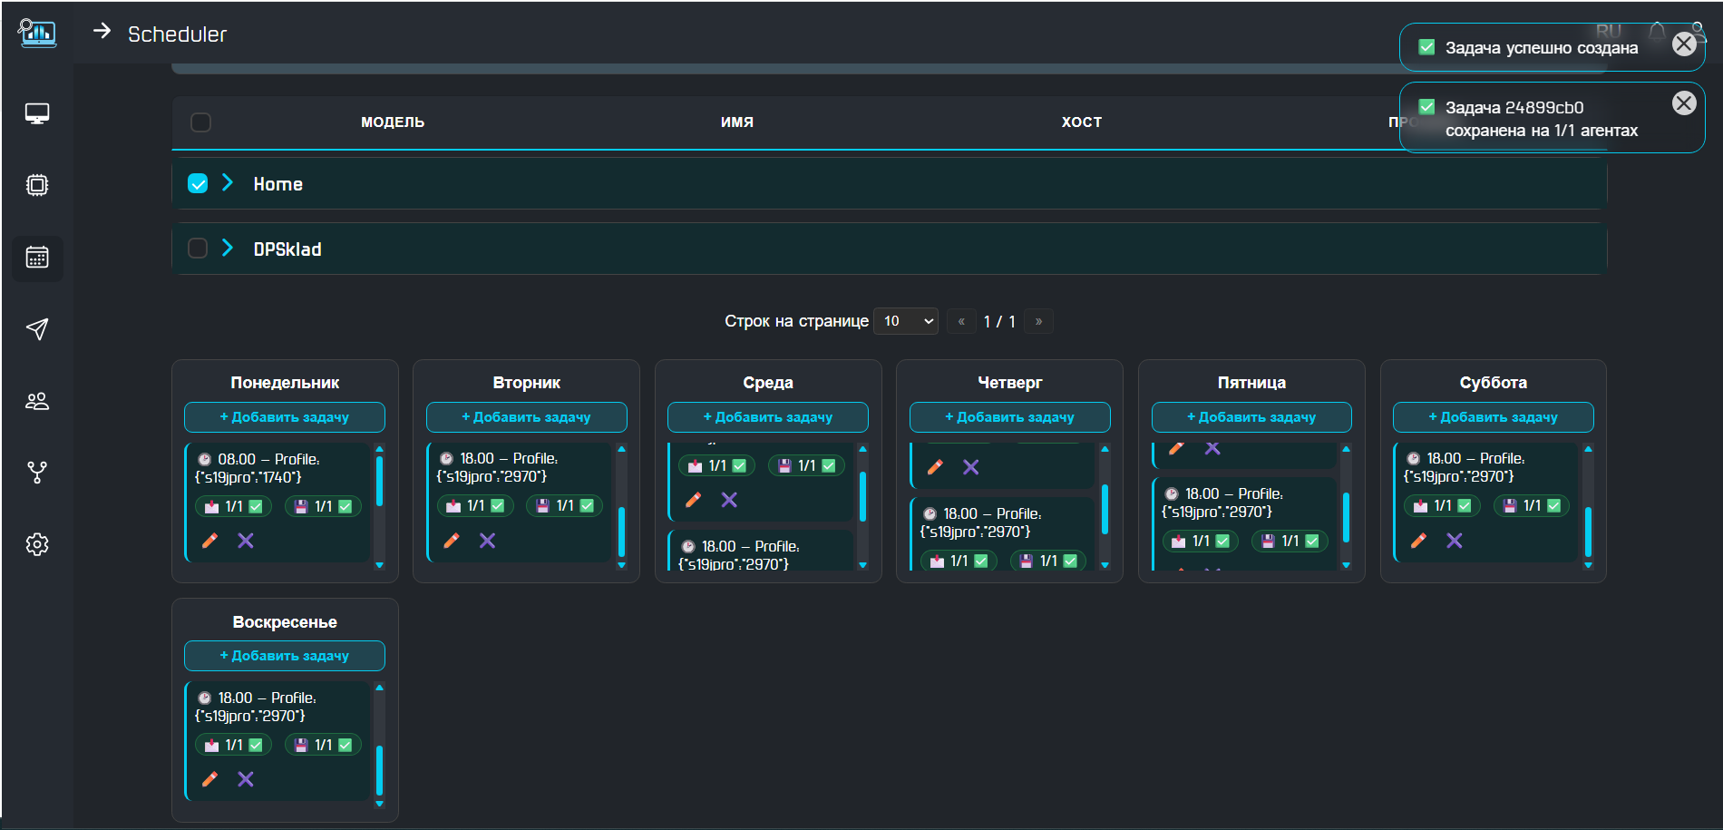Click the Вторник task list scrollbar thumb
Image resolution: width=1723 pixels, height=830 pixels.
[621, 532]
